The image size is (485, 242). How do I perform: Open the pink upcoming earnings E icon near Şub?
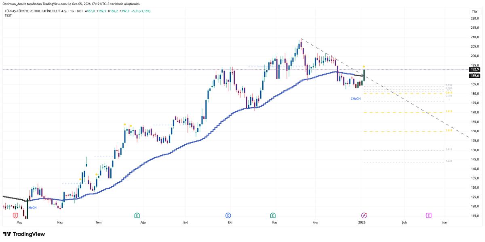coord(428,215)
